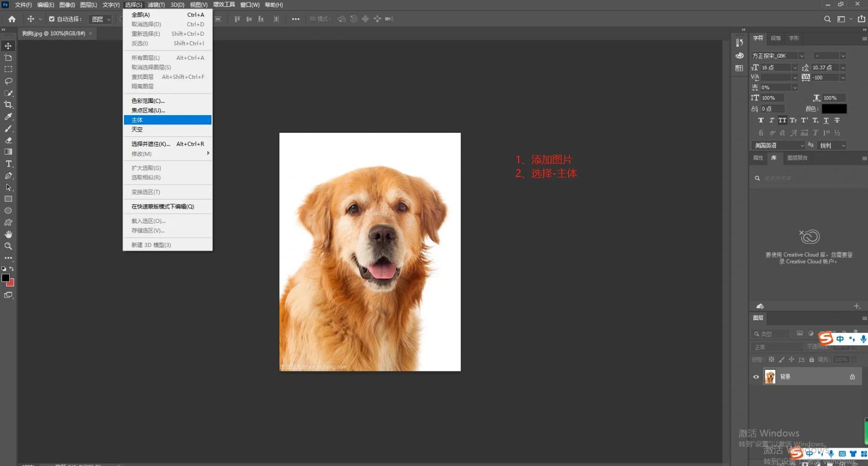
Task: Hide the 背景 layer with eye icon
Action: [x=756, y=377]
